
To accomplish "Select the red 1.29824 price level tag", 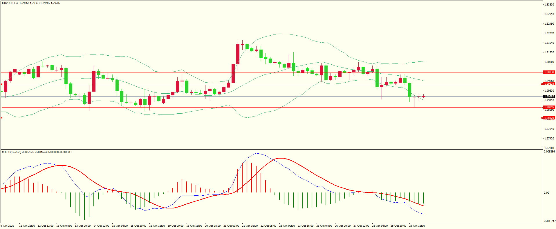I will [549, 84].
